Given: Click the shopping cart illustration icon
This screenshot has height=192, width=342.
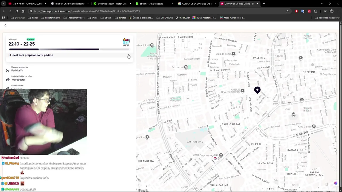Looking at the screenshot, I should point(126,42).
